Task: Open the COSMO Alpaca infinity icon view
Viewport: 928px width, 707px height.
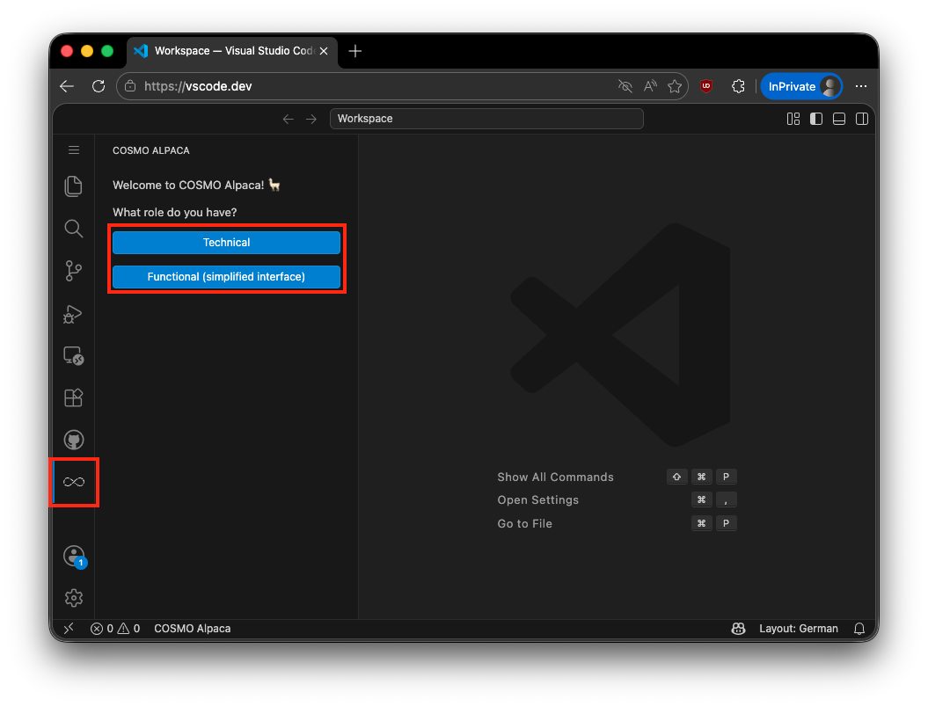Action: [x=74, y=482]
